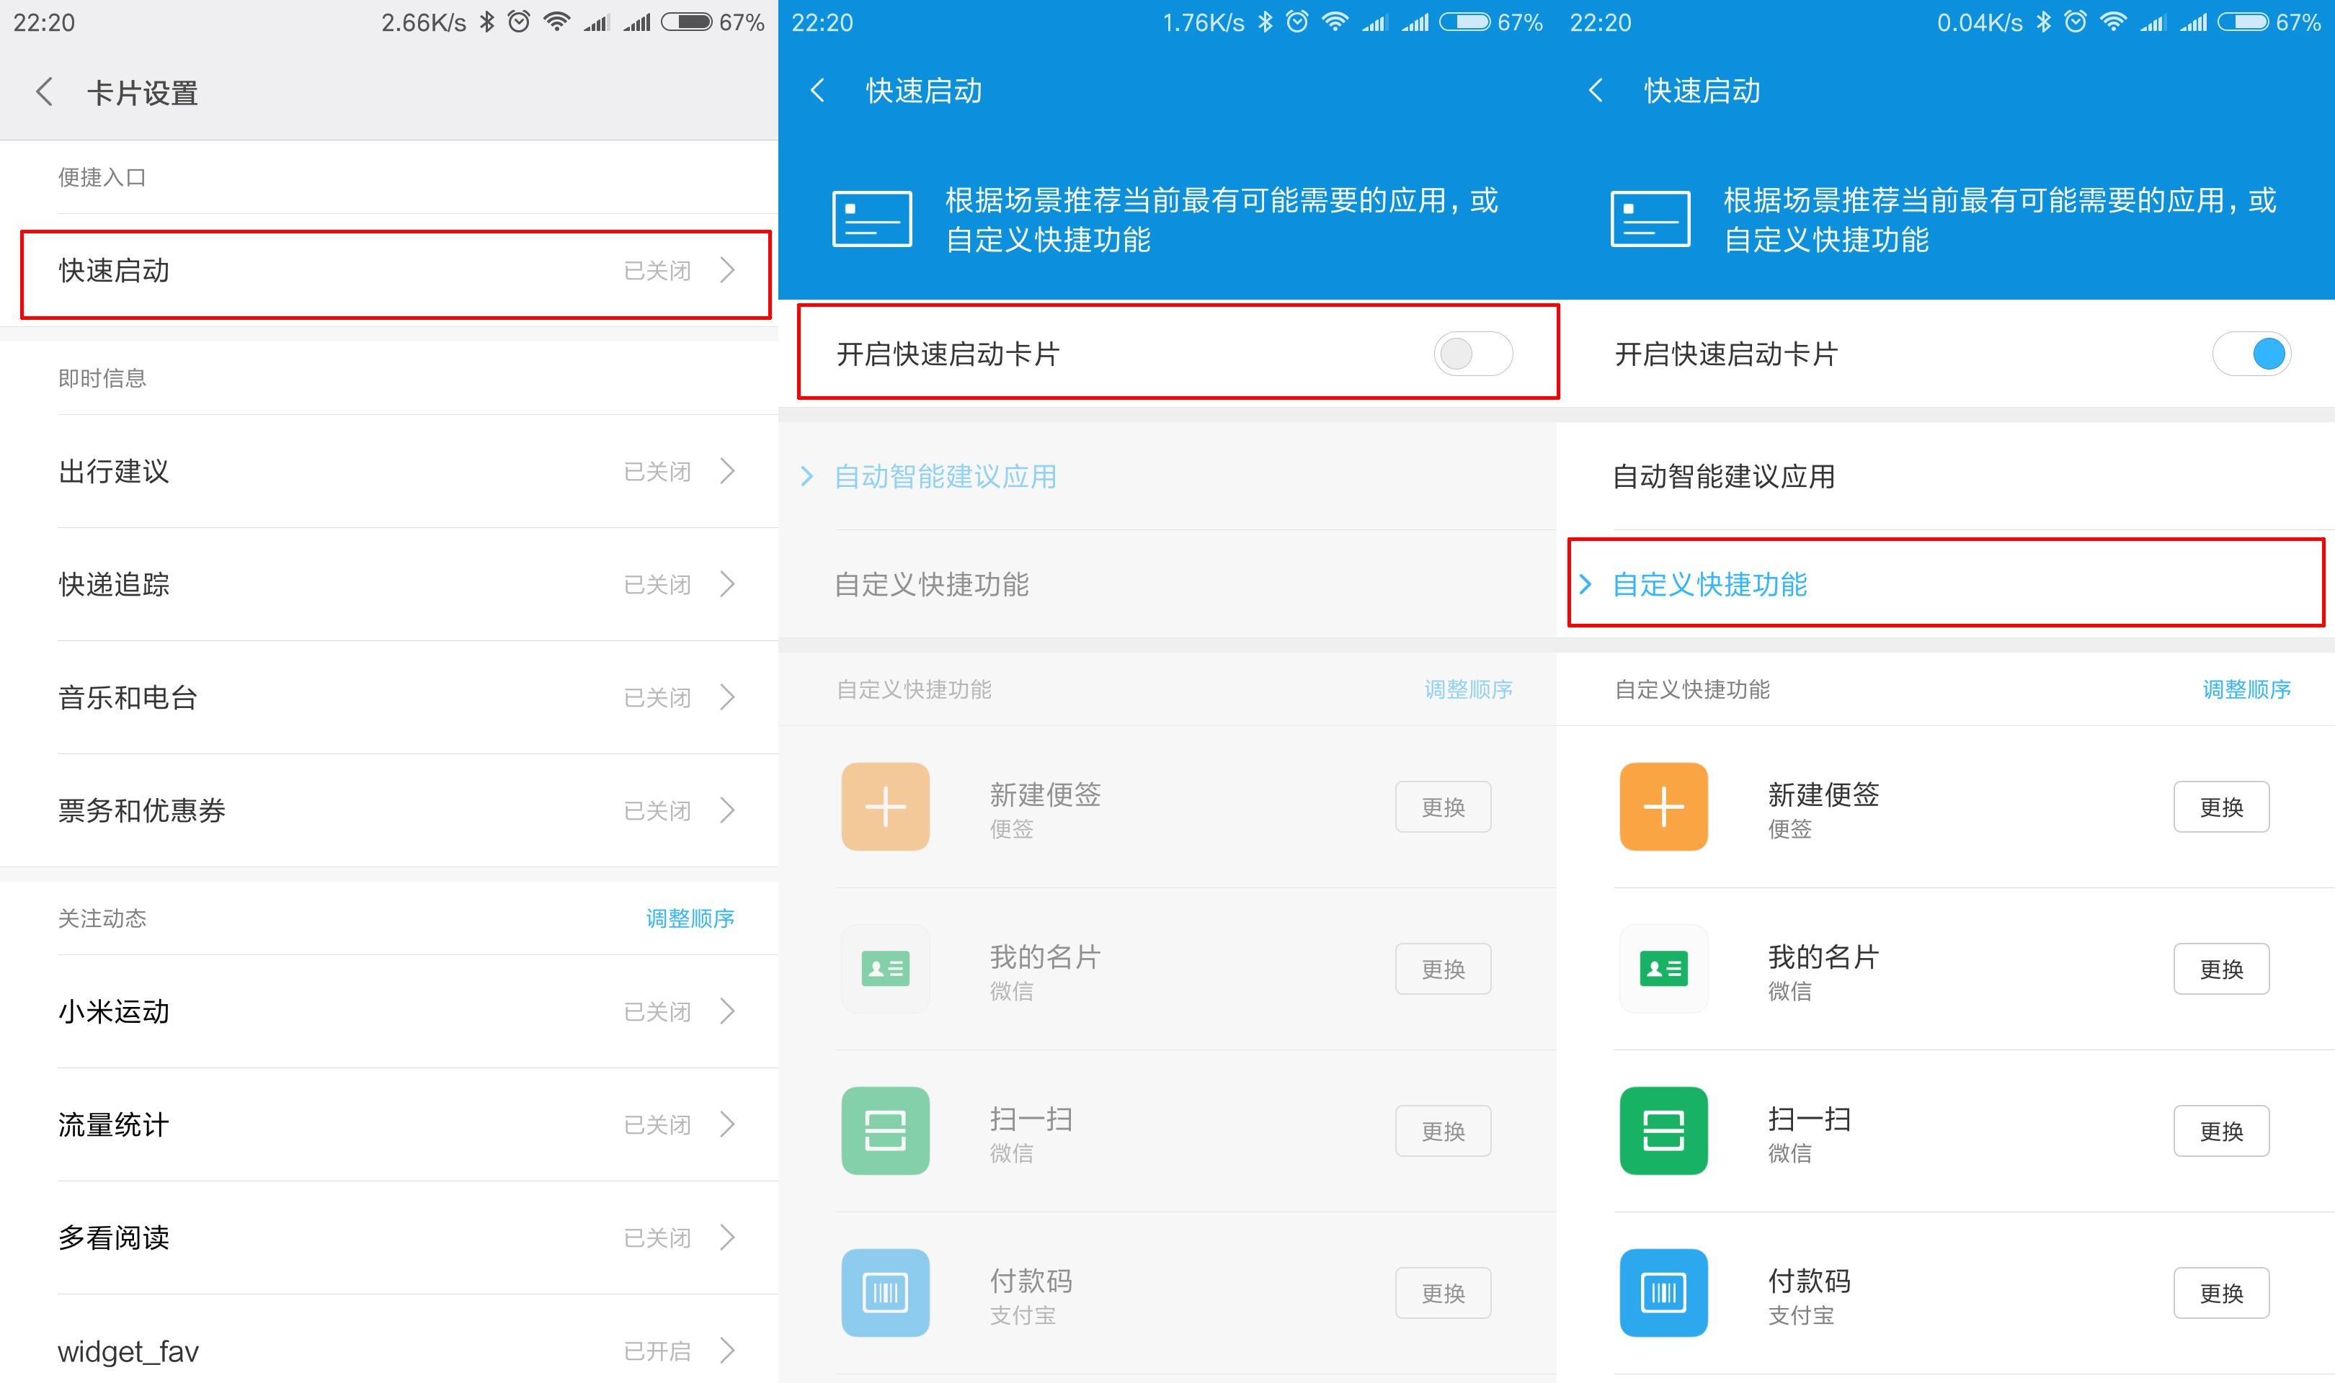This screenshot has width=2335, height=1383.
Task: Tap the orange 新建便签 icon in the enabled panel
Action: point(1663,806)
